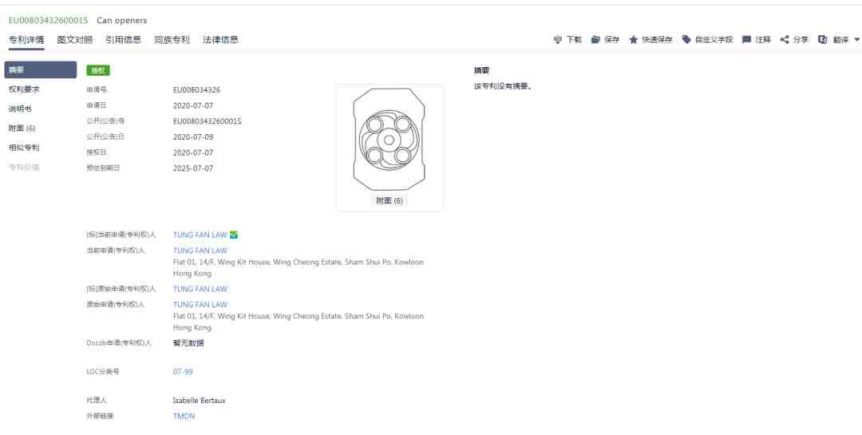Image resolution: width=862 pixels, height=435 pixels.
Task: Open 相似专利 from the sidebar
Action: click(24, 148)
